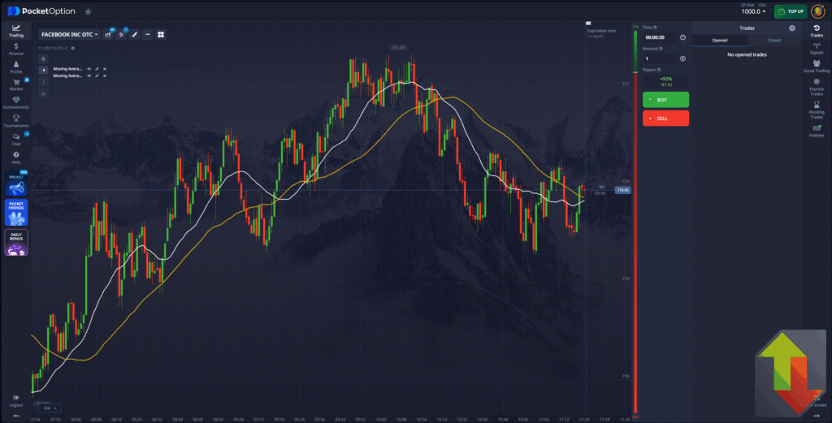Click the trade time input 00:00:30

tap(661, 37)
